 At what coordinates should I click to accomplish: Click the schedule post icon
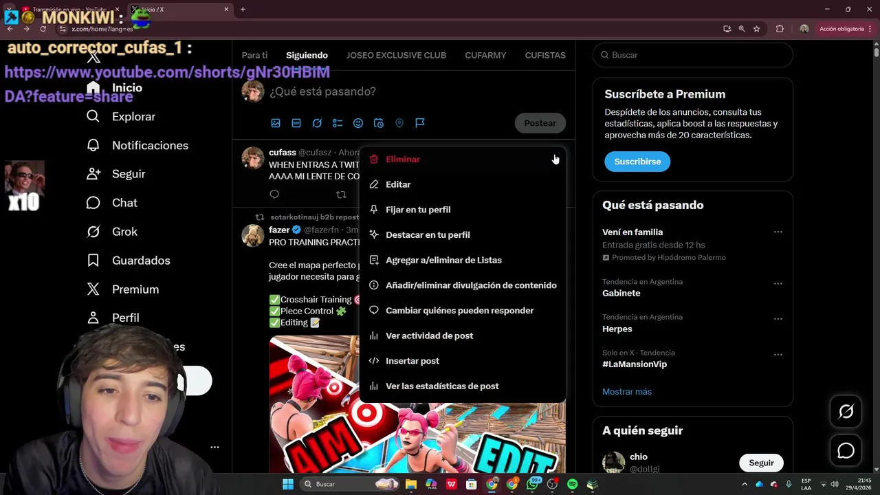[x=379, y=123]
